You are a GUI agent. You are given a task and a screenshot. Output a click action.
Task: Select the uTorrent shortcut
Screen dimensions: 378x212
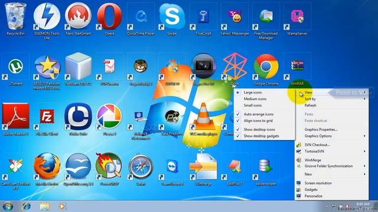[15, 67]
